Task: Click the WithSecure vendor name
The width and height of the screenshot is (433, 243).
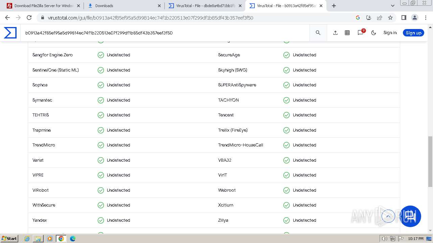Action: coord(44,205)
